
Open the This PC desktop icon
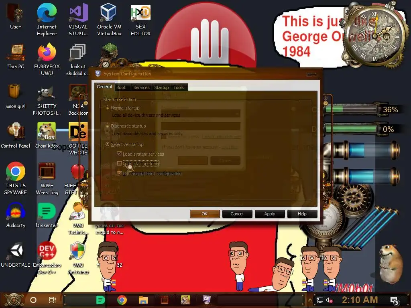[16, 56]
